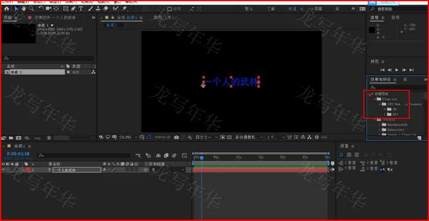Select the Zoom magnifier tool

[31, 9]
